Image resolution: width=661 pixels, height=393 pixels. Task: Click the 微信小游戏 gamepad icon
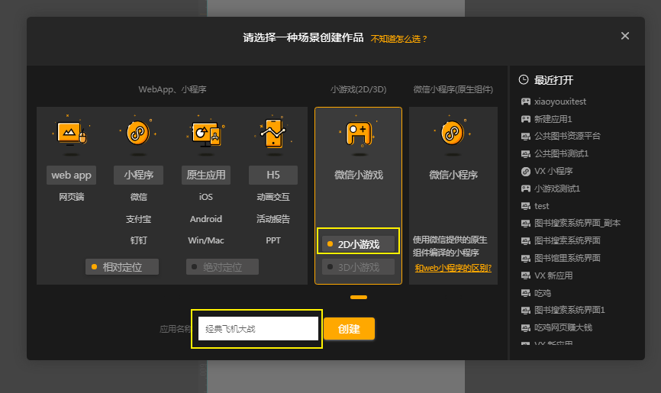click(x=359, y=134)
